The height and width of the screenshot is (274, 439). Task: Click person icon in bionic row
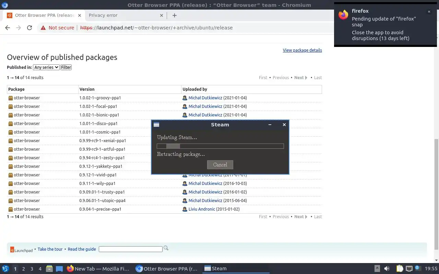pyautogui.click(x=185, y=115)
